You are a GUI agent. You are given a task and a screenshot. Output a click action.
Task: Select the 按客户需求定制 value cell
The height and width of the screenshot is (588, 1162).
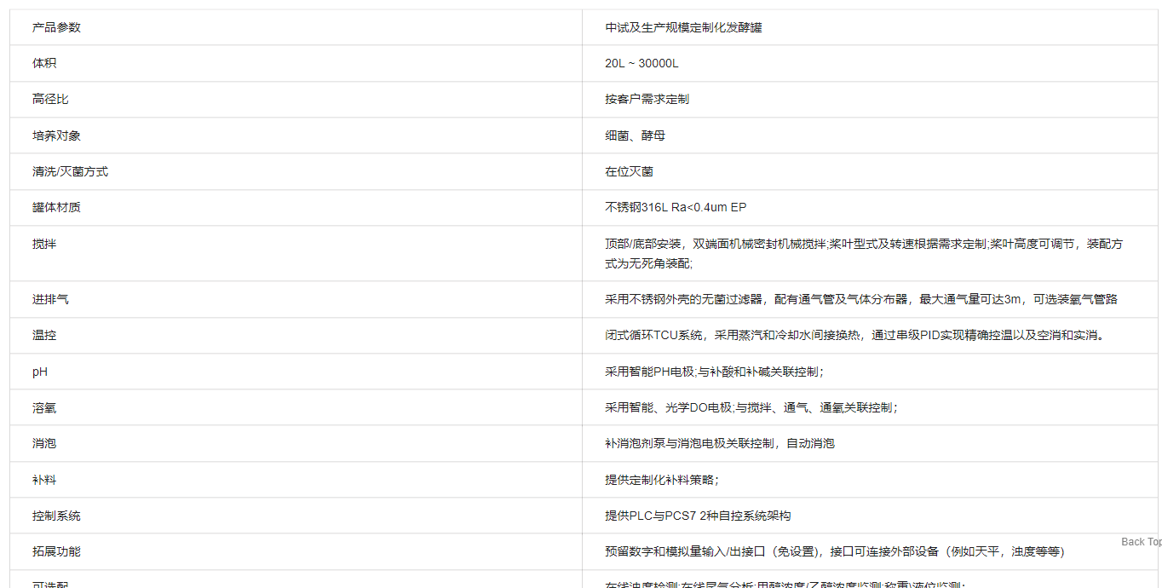[x=647, y=99]
